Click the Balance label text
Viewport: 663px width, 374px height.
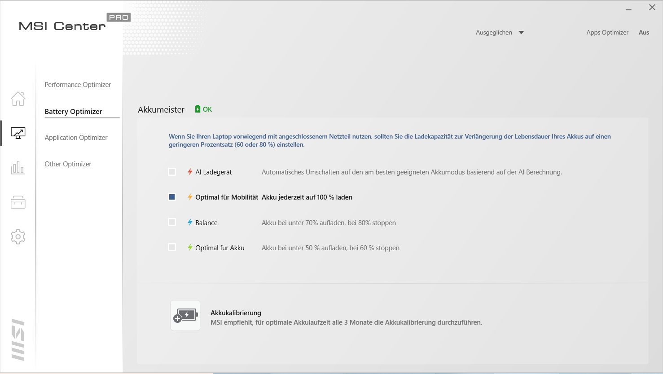pos(206,223)
